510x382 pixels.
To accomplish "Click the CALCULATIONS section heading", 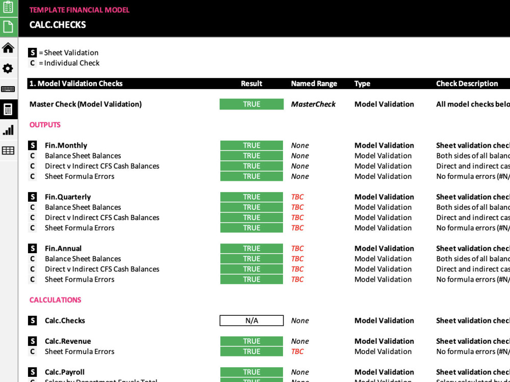I will 55,300.
